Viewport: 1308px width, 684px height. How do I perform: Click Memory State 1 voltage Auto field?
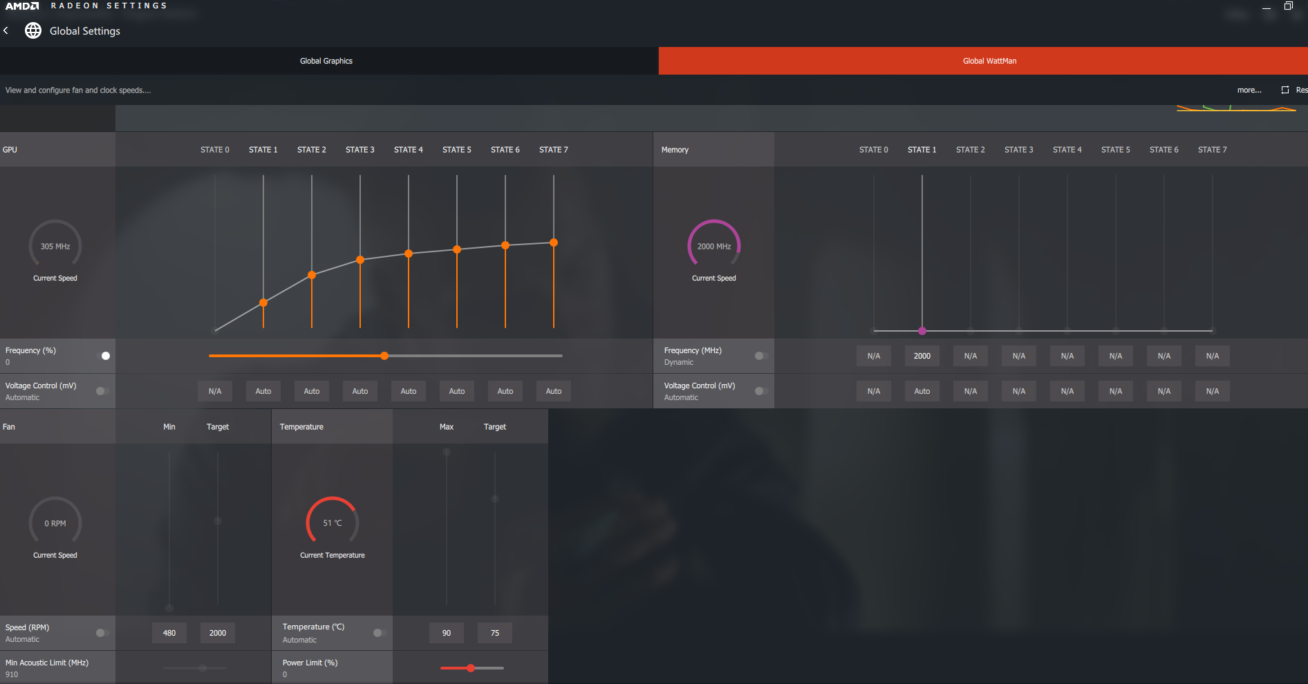922,391
